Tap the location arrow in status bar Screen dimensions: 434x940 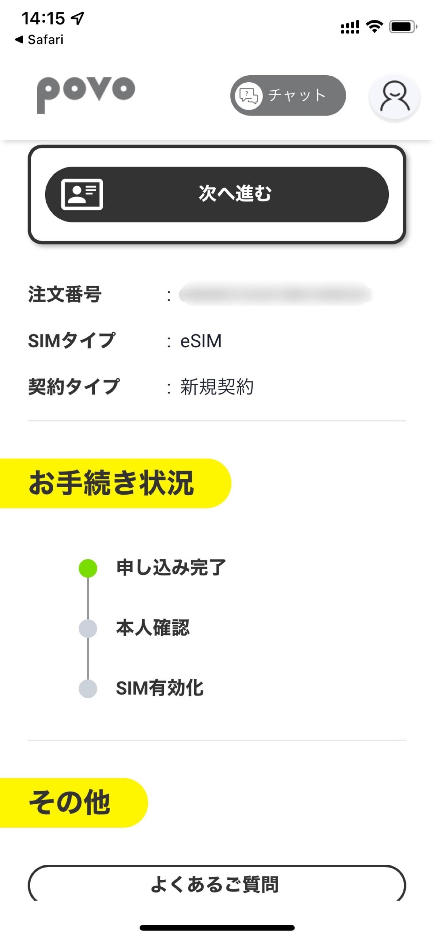click(x=77, y=18)
